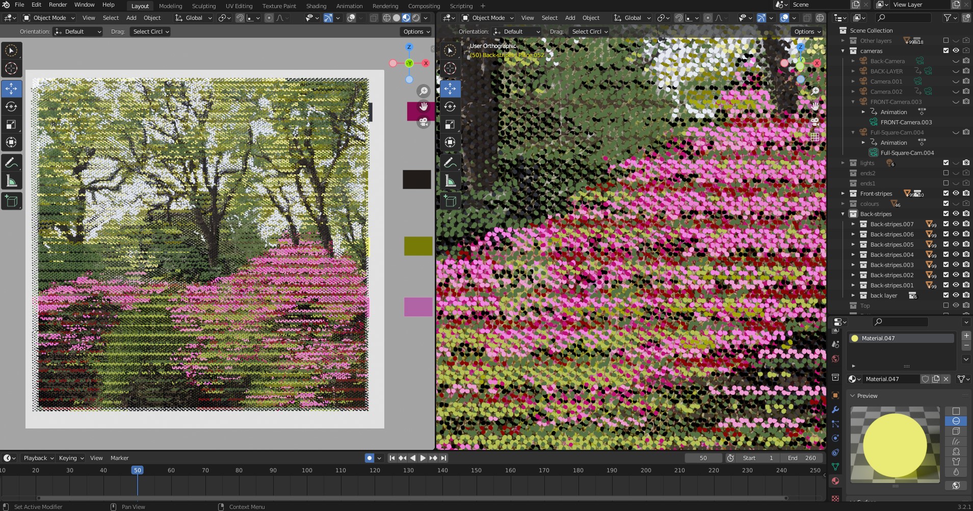Open the Object Data mesh properties tab
973x511 pixels.
[x=835, y=467]
